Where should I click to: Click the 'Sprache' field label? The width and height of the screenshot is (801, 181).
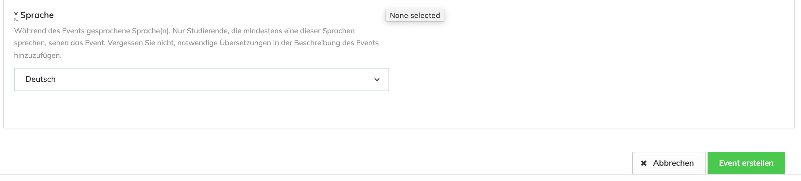[x=37, y=15]
